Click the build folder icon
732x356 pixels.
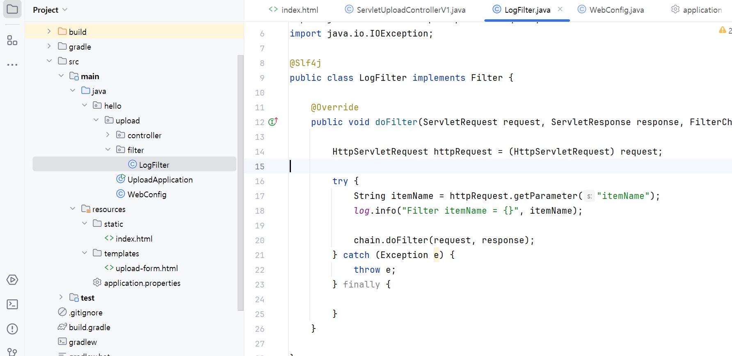point(62,32)
